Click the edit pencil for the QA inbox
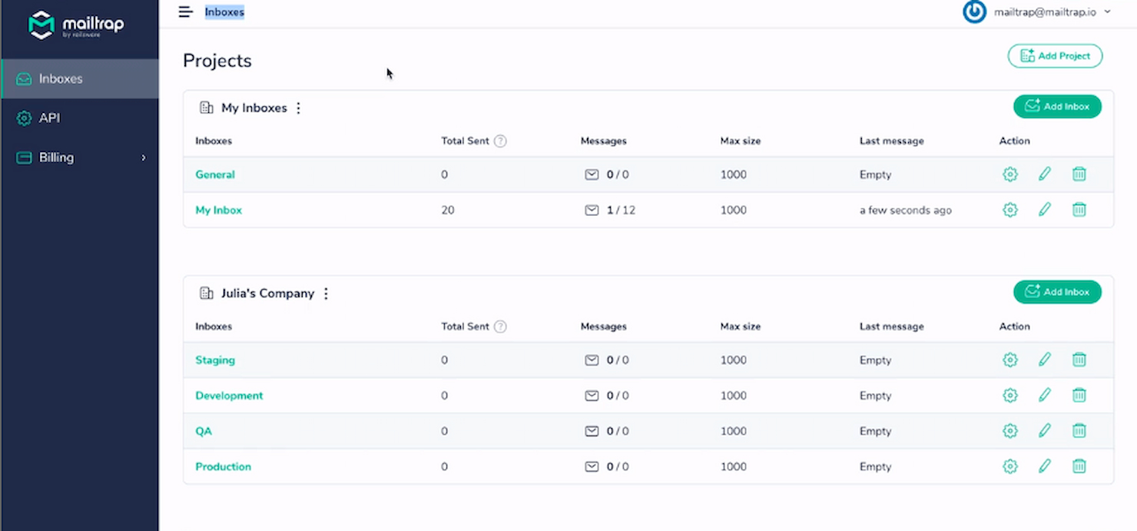 click(1044, 431)
